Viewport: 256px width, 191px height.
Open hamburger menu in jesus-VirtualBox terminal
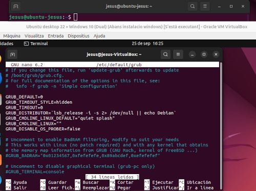pos(178,54)
